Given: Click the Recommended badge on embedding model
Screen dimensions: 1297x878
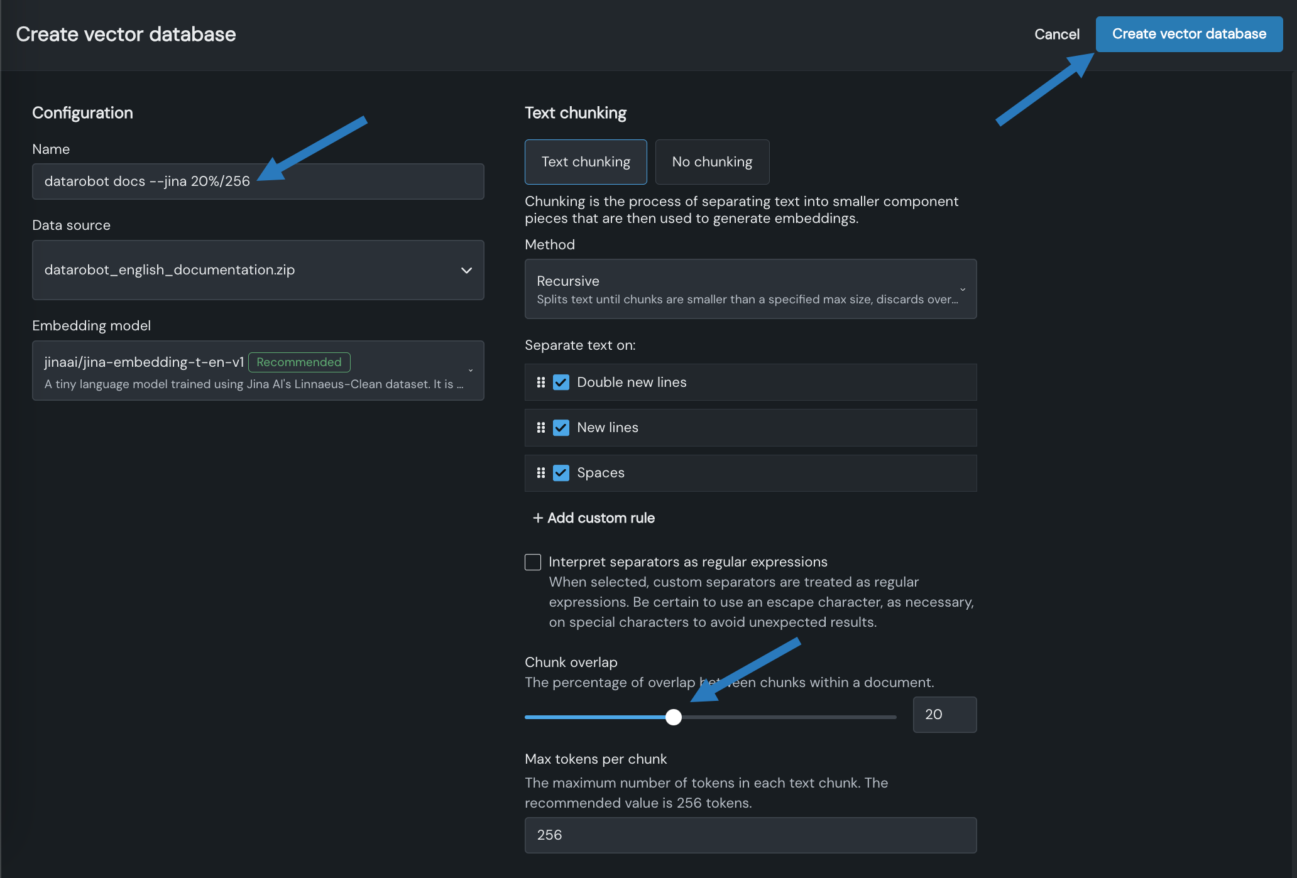Looking at the screenshot, I should (299, 362).
